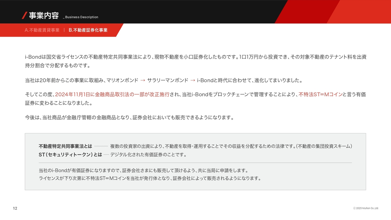391x220 pixels.
Task: Click the copyright symbol before 2025 Mullion
Action: (354, 208)
